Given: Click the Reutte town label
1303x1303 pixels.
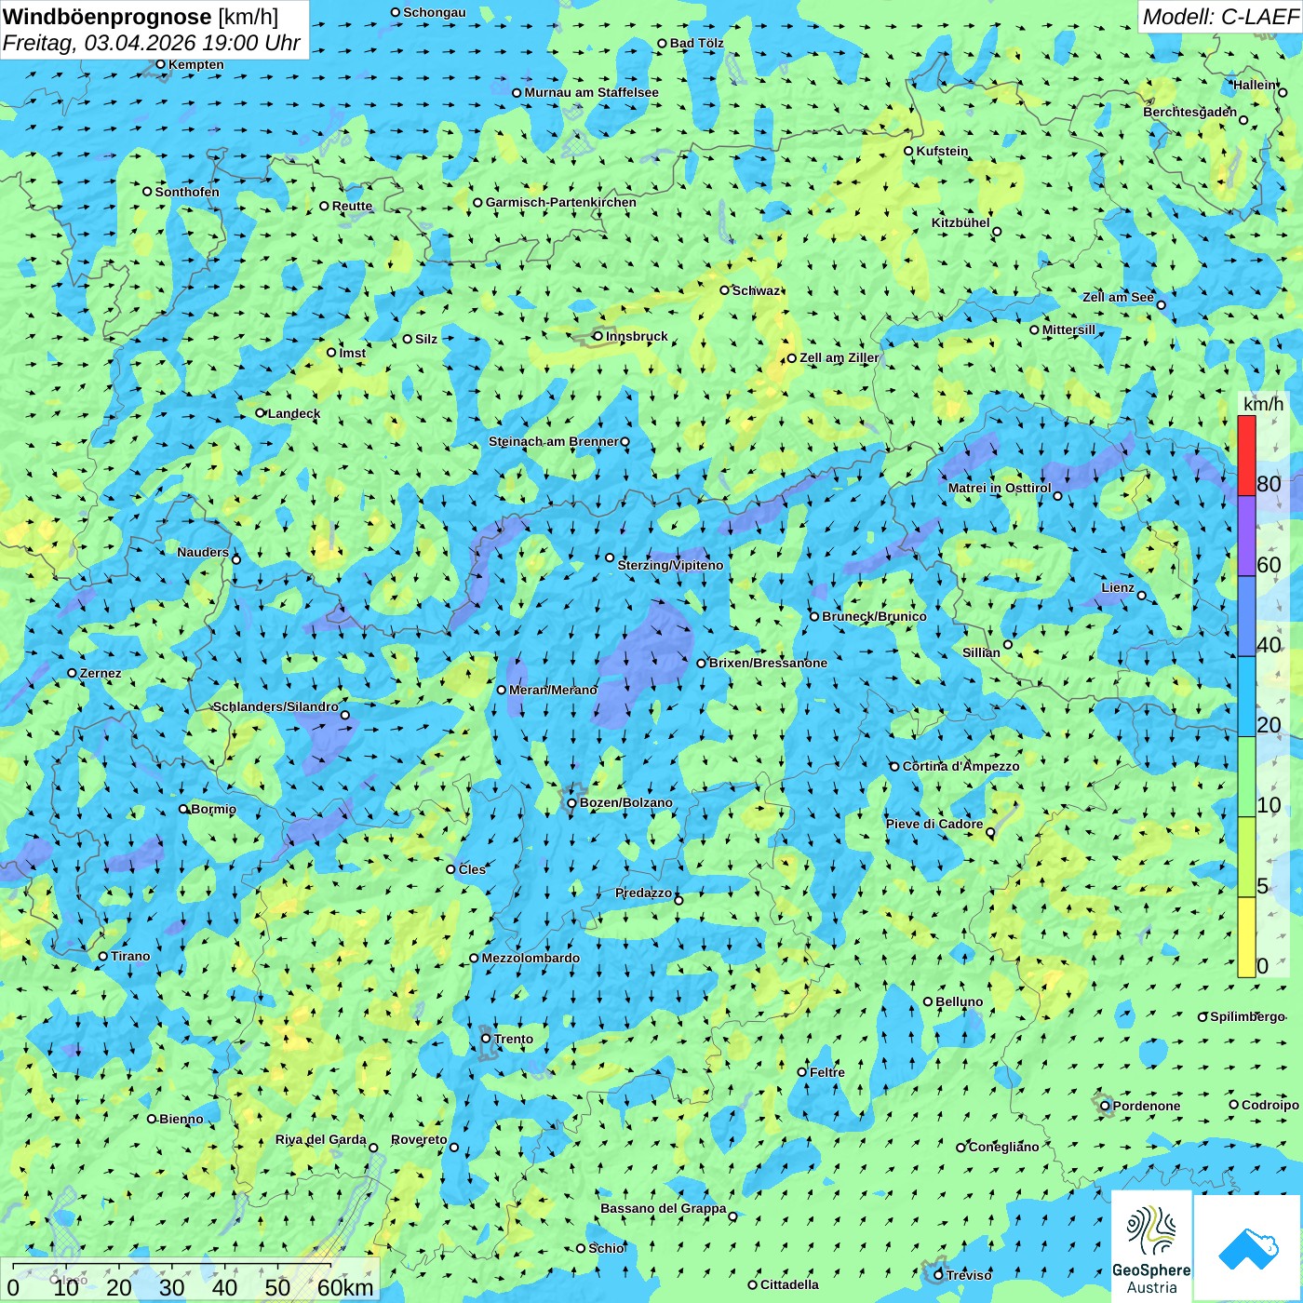Looking at the screenshot, I should coord(352,206).
